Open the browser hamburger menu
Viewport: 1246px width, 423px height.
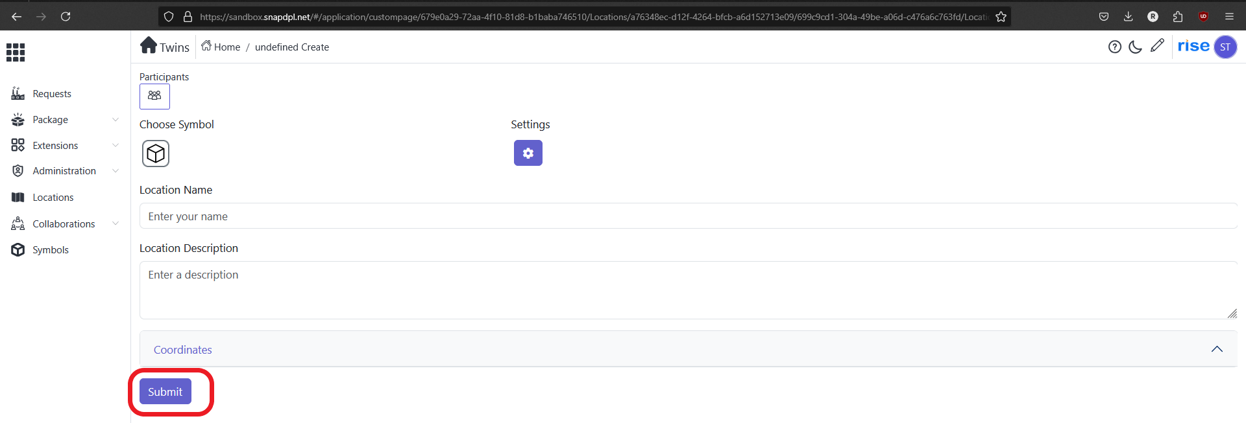[x=1229, y=16]
